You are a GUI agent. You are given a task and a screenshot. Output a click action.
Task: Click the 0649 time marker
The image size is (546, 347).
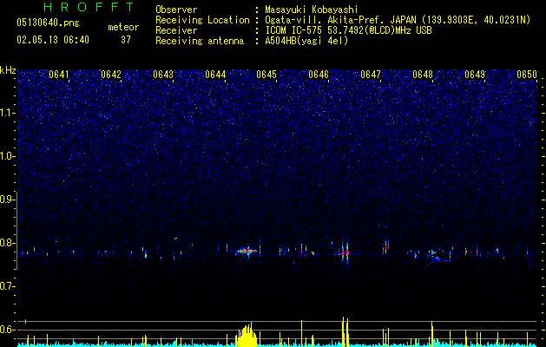tap(475, 75)
